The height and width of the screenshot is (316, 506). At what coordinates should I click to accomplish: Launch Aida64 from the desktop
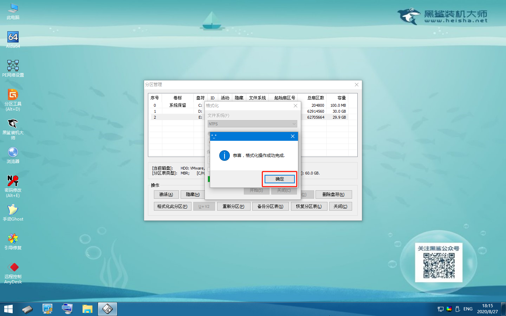(x=13, y=40)
